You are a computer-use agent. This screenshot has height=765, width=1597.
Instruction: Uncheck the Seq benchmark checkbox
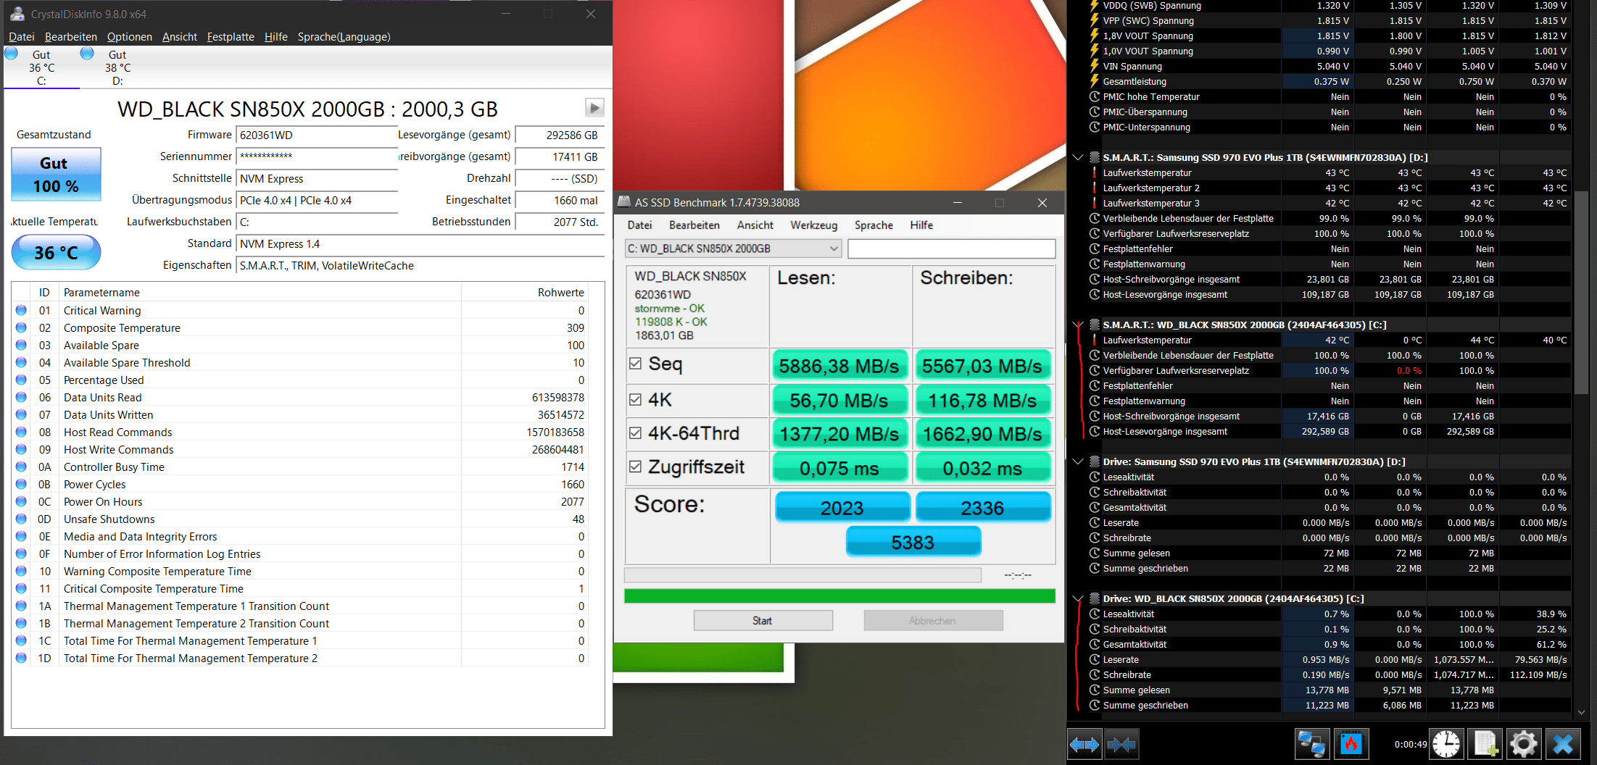point(636,364)
